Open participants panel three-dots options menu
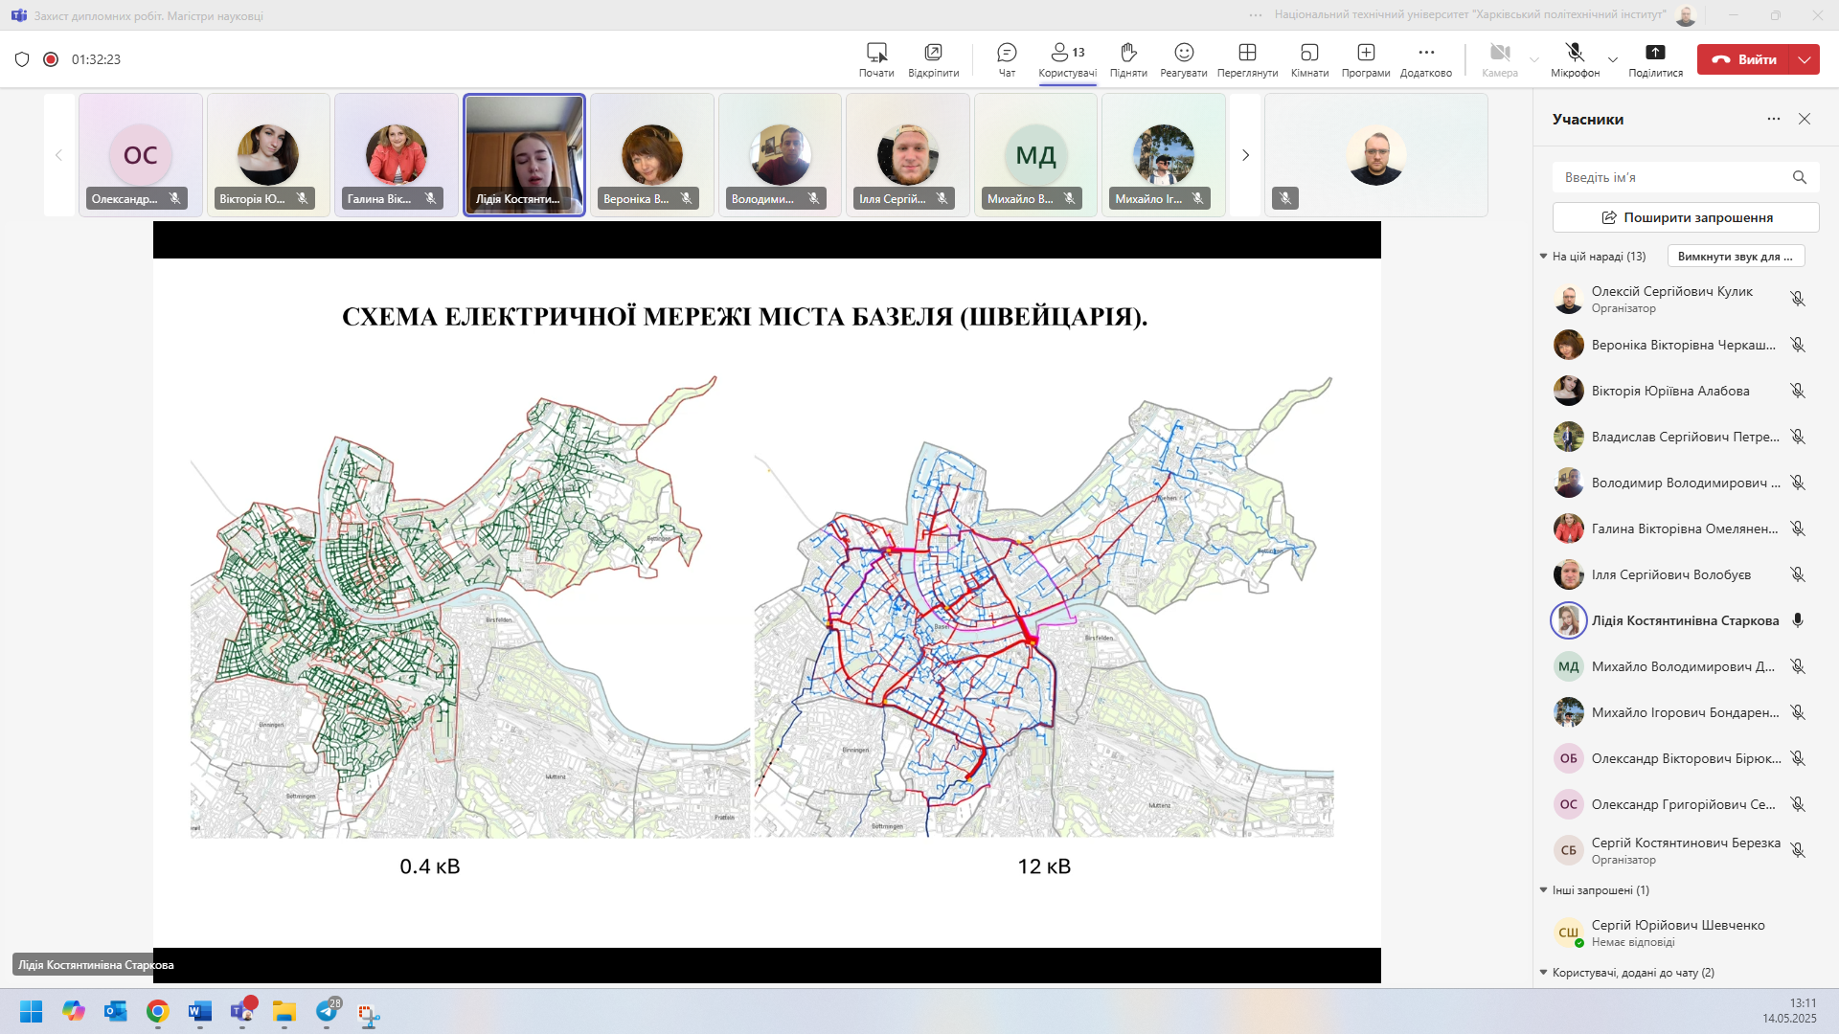Viewport: 1839px width, 1034px height. 1774,119
